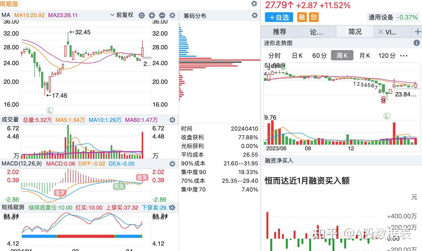Viewport: 422px width, 251px height.
Task: Click the latest red candle in main chart
Action: (x=142, y=52)
